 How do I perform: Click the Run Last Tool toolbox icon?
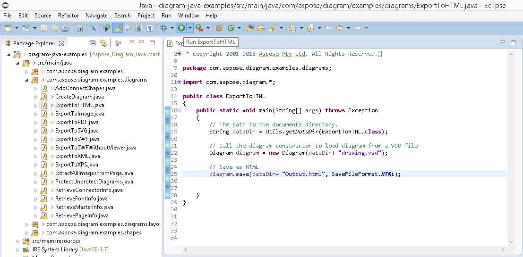point(199,28)
